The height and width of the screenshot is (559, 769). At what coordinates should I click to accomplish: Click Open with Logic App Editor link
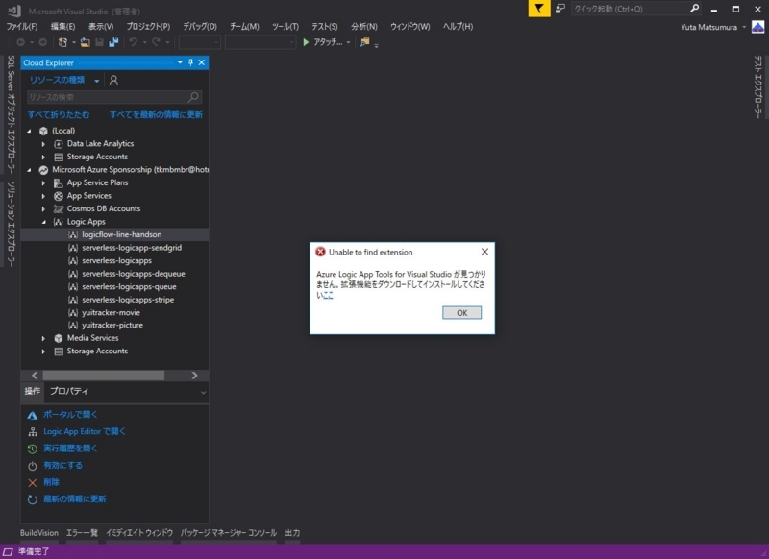point(85,431)
